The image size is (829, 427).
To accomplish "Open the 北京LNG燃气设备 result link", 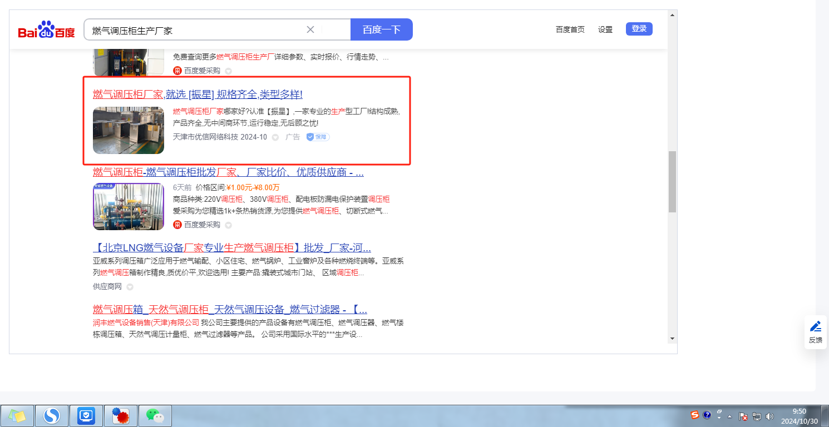I will point(231,248).
